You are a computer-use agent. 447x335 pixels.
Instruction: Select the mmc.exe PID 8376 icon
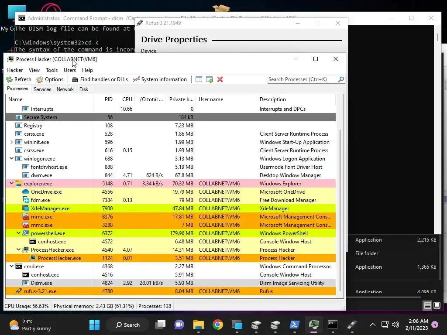[26, 216]
